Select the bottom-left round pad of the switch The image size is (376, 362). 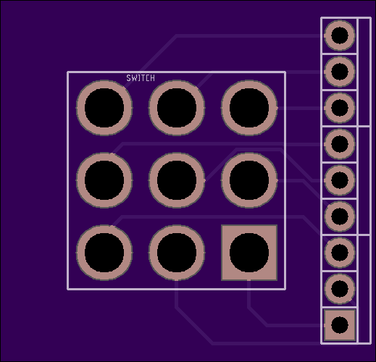104,253
